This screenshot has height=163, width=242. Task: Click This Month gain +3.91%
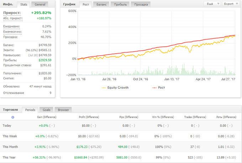[x=40, y=147]
